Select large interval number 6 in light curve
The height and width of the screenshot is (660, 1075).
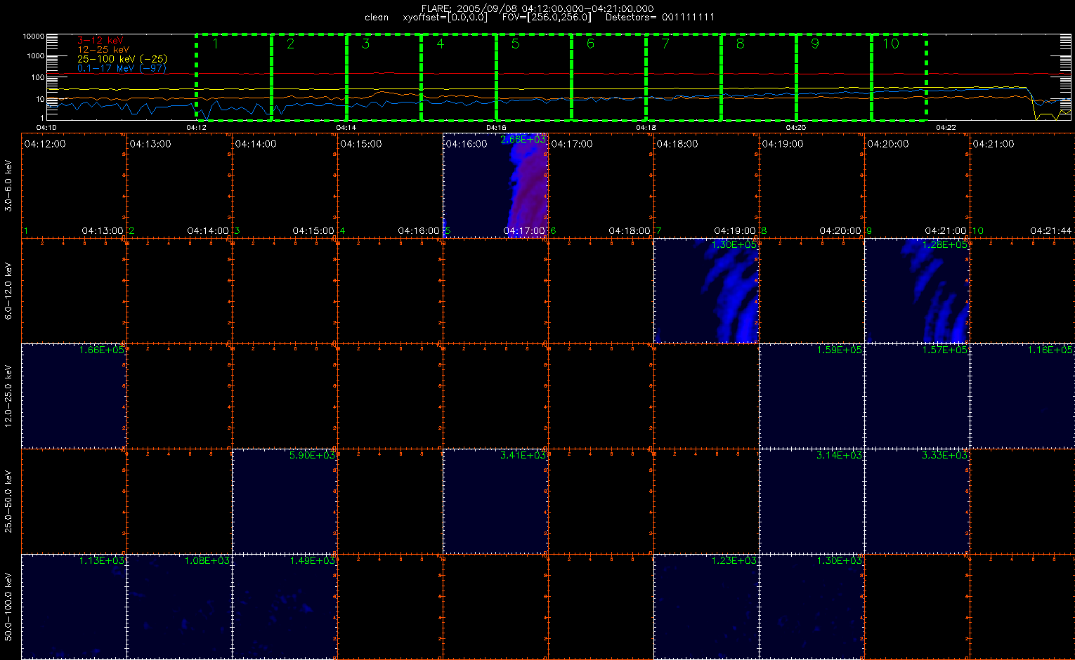tap(590, 44)
